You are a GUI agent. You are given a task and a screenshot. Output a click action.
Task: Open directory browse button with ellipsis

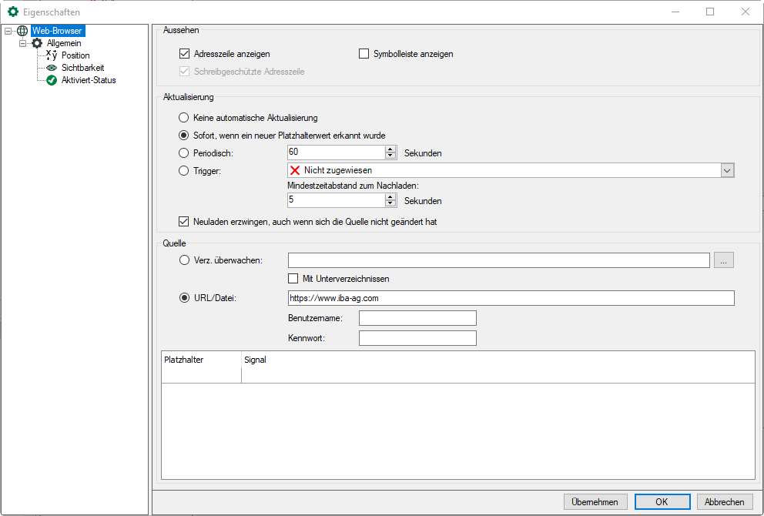click(723, 260)
